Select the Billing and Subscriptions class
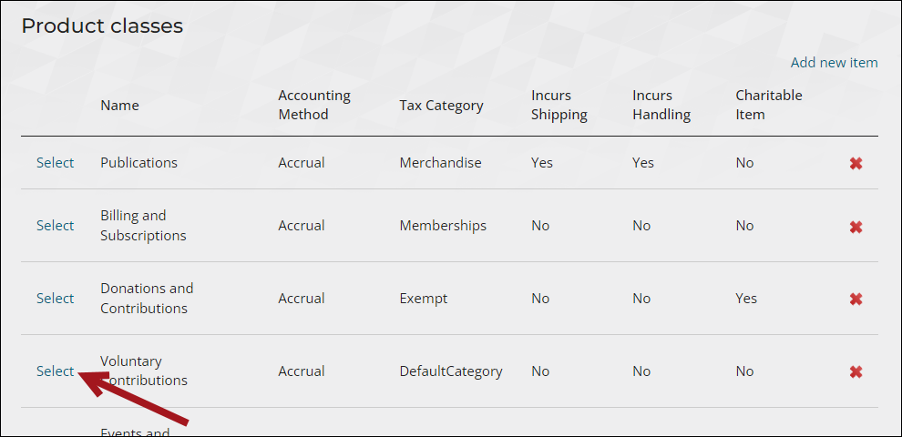This screenshot has height=437, width=902. (56, 226)
